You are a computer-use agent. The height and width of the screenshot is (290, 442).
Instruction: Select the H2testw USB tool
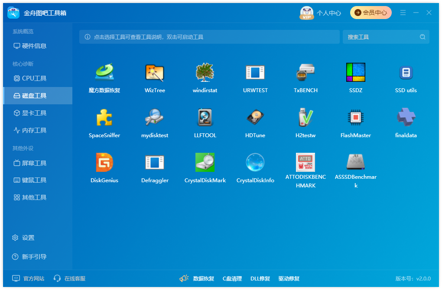tap(305, 117)
